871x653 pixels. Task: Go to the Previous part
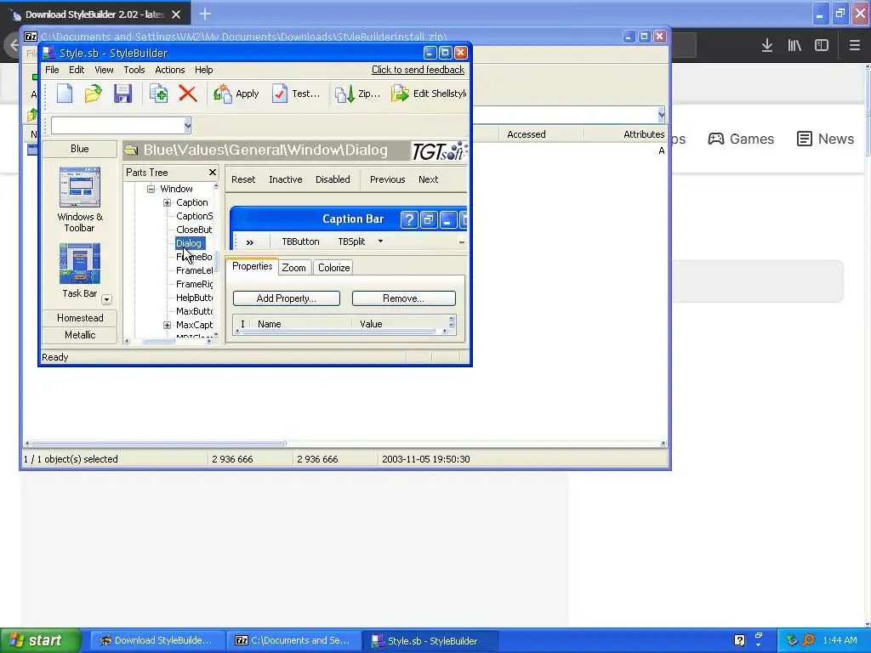pyautogui.click(x=387, y=180)
